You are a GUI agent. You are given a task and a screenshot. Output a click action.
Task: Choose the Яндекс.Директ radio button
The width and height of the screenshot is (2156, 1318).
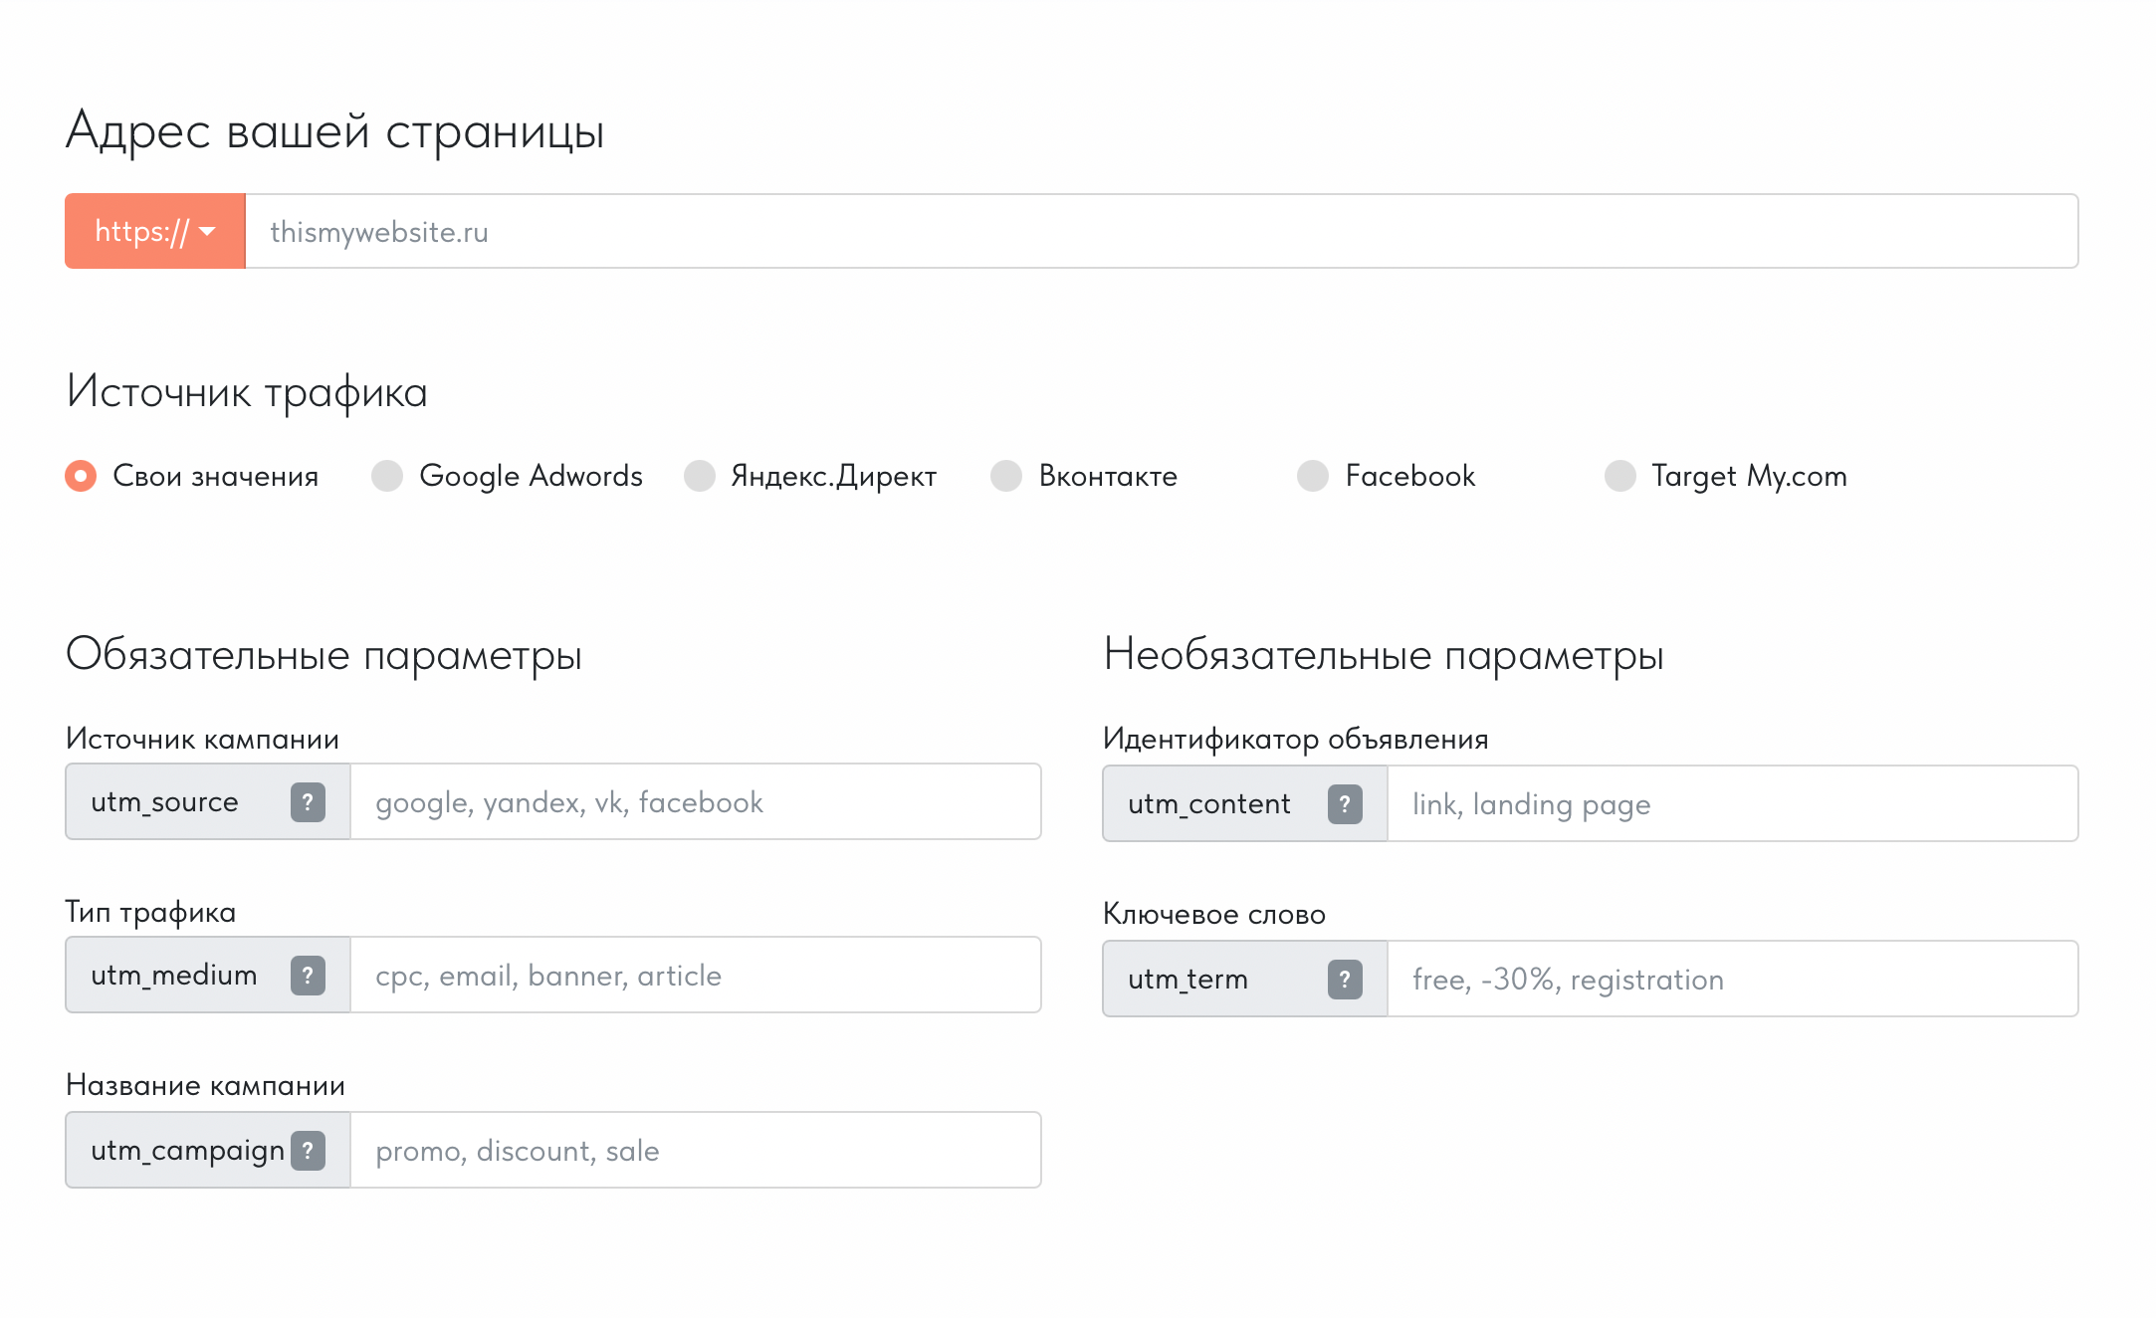pyautogui.click(x=700, y=476)
